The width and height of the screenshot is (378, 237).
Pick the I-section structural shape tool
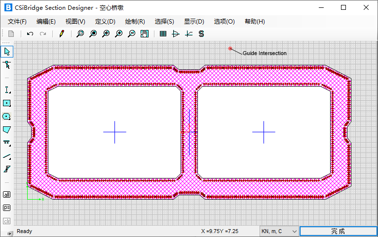click(7, 90)
